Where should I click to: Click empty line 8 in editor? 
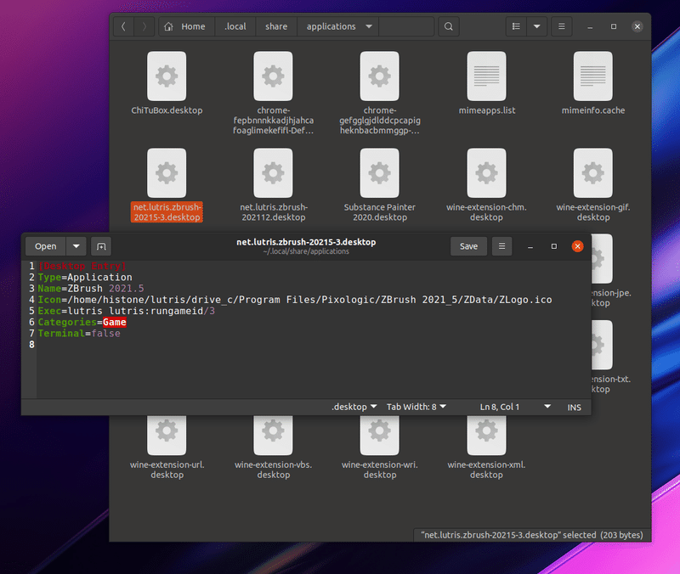[312, 345]
